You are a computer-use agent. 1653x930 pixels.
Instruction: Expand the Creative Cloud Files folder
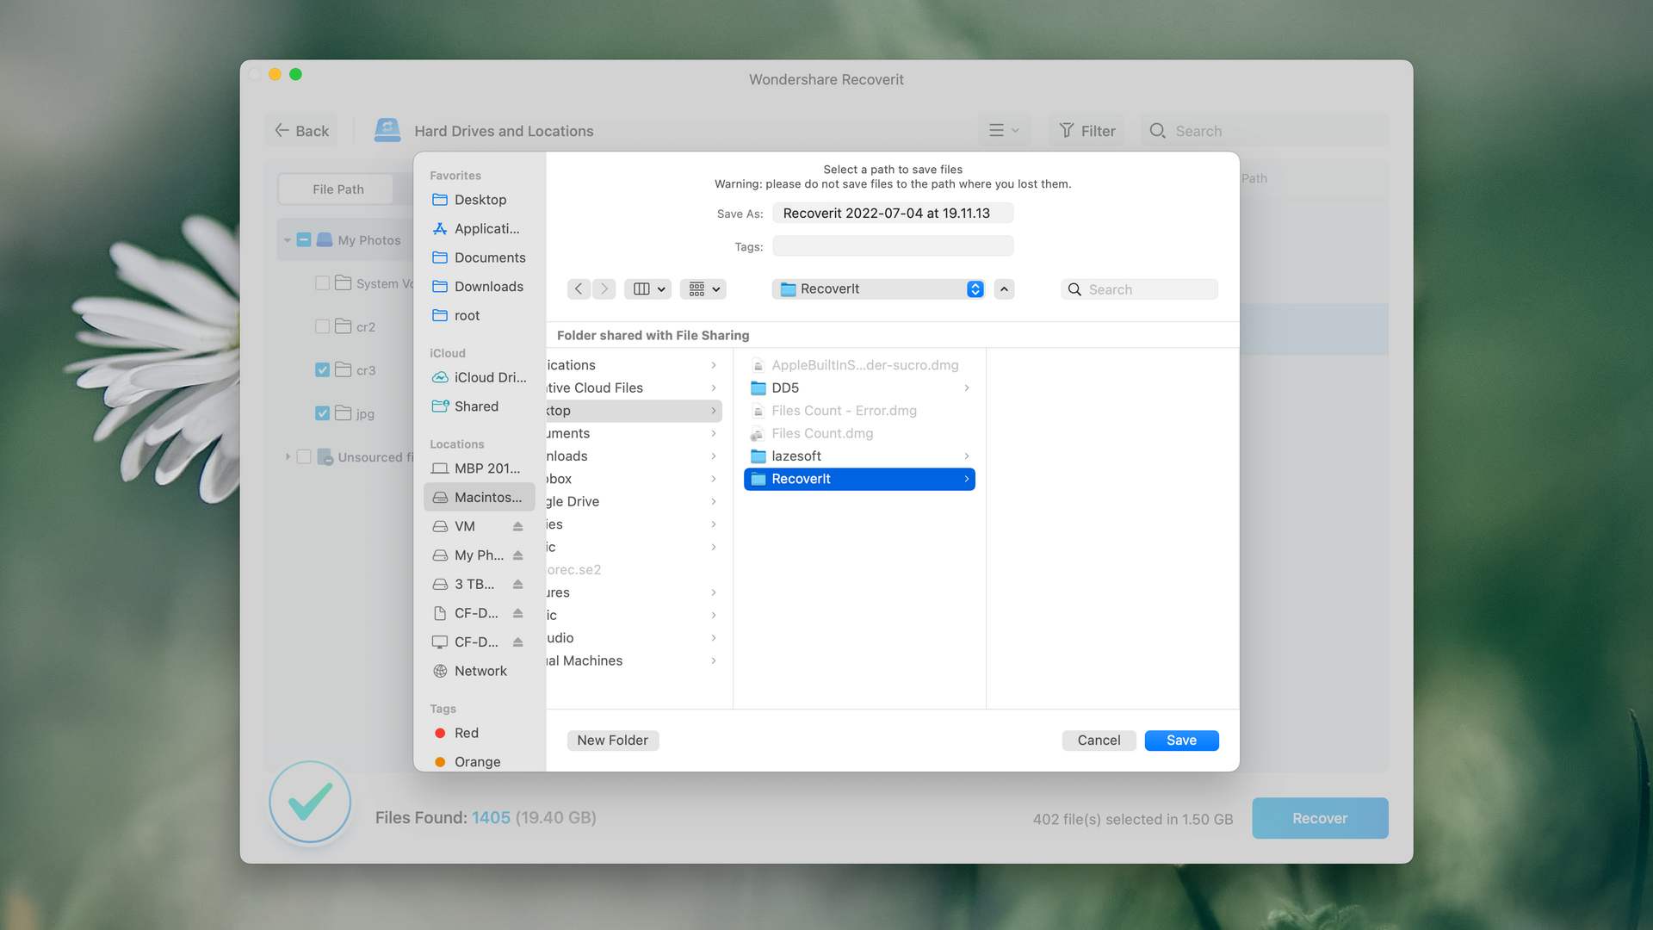pos(714,387)
